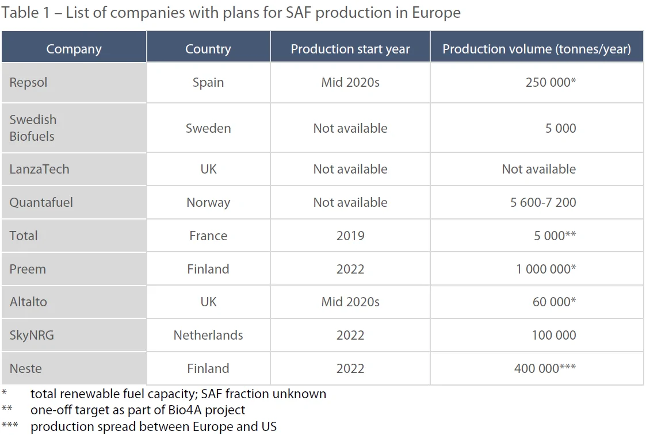
Task: Select the France country cell
Action: click(208, 236)
